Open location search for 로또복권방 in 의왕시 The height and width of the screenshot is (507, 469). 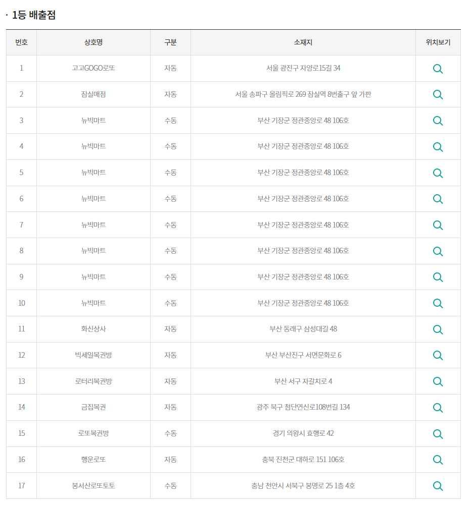[x=438, y=434]
